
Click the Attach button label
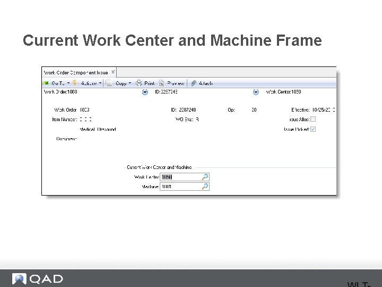click(x=206, y=83)
